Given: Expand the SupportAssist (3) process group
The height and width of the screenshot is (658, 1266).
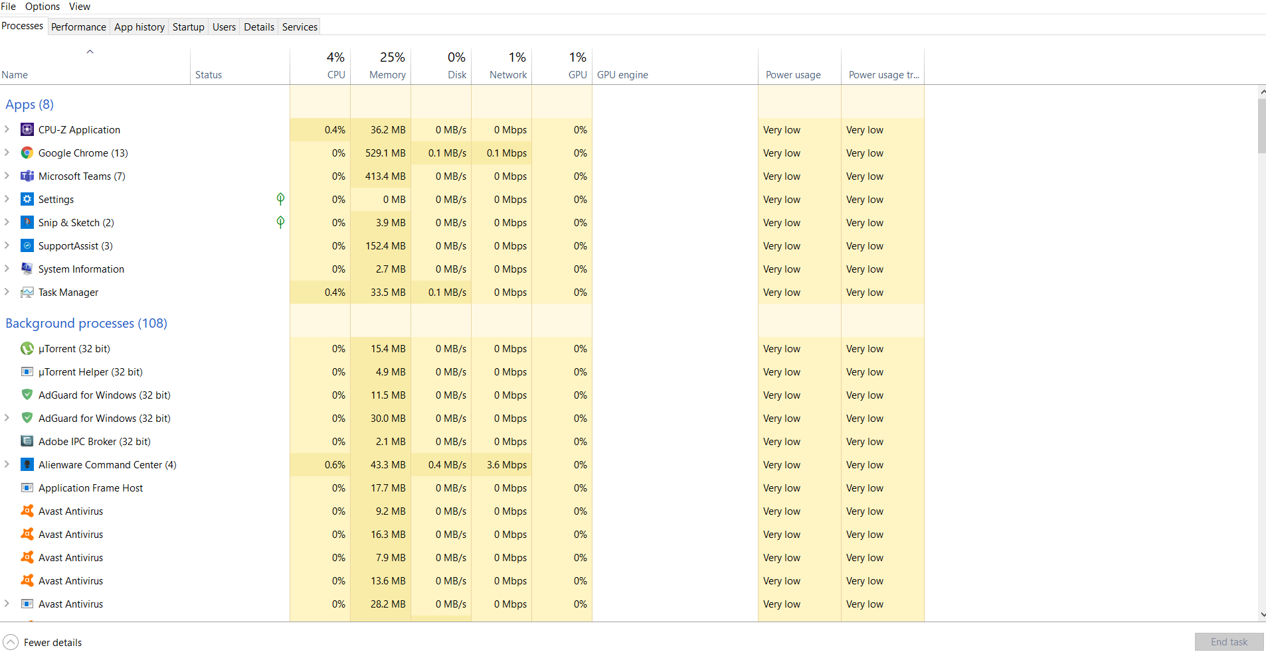Looking at the screenshot, I should click(7, 245).
